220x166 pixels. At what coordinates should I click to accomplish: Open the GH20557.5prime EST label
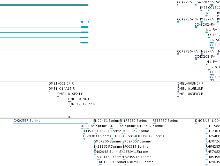pyautogui.click(x=27, y=121)
